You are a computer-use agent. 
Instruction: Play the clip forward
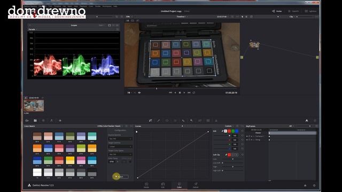coord(184,93)
